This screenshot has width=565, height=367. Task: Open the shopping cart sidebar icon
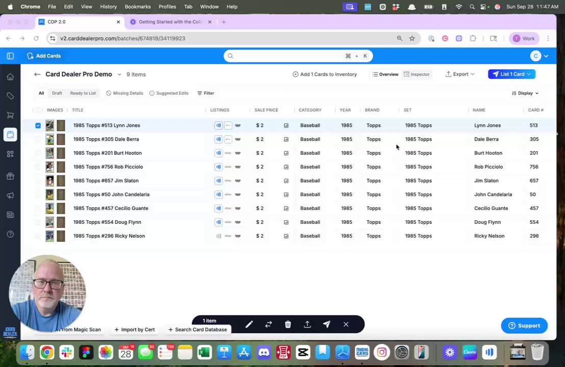point(10,115)
